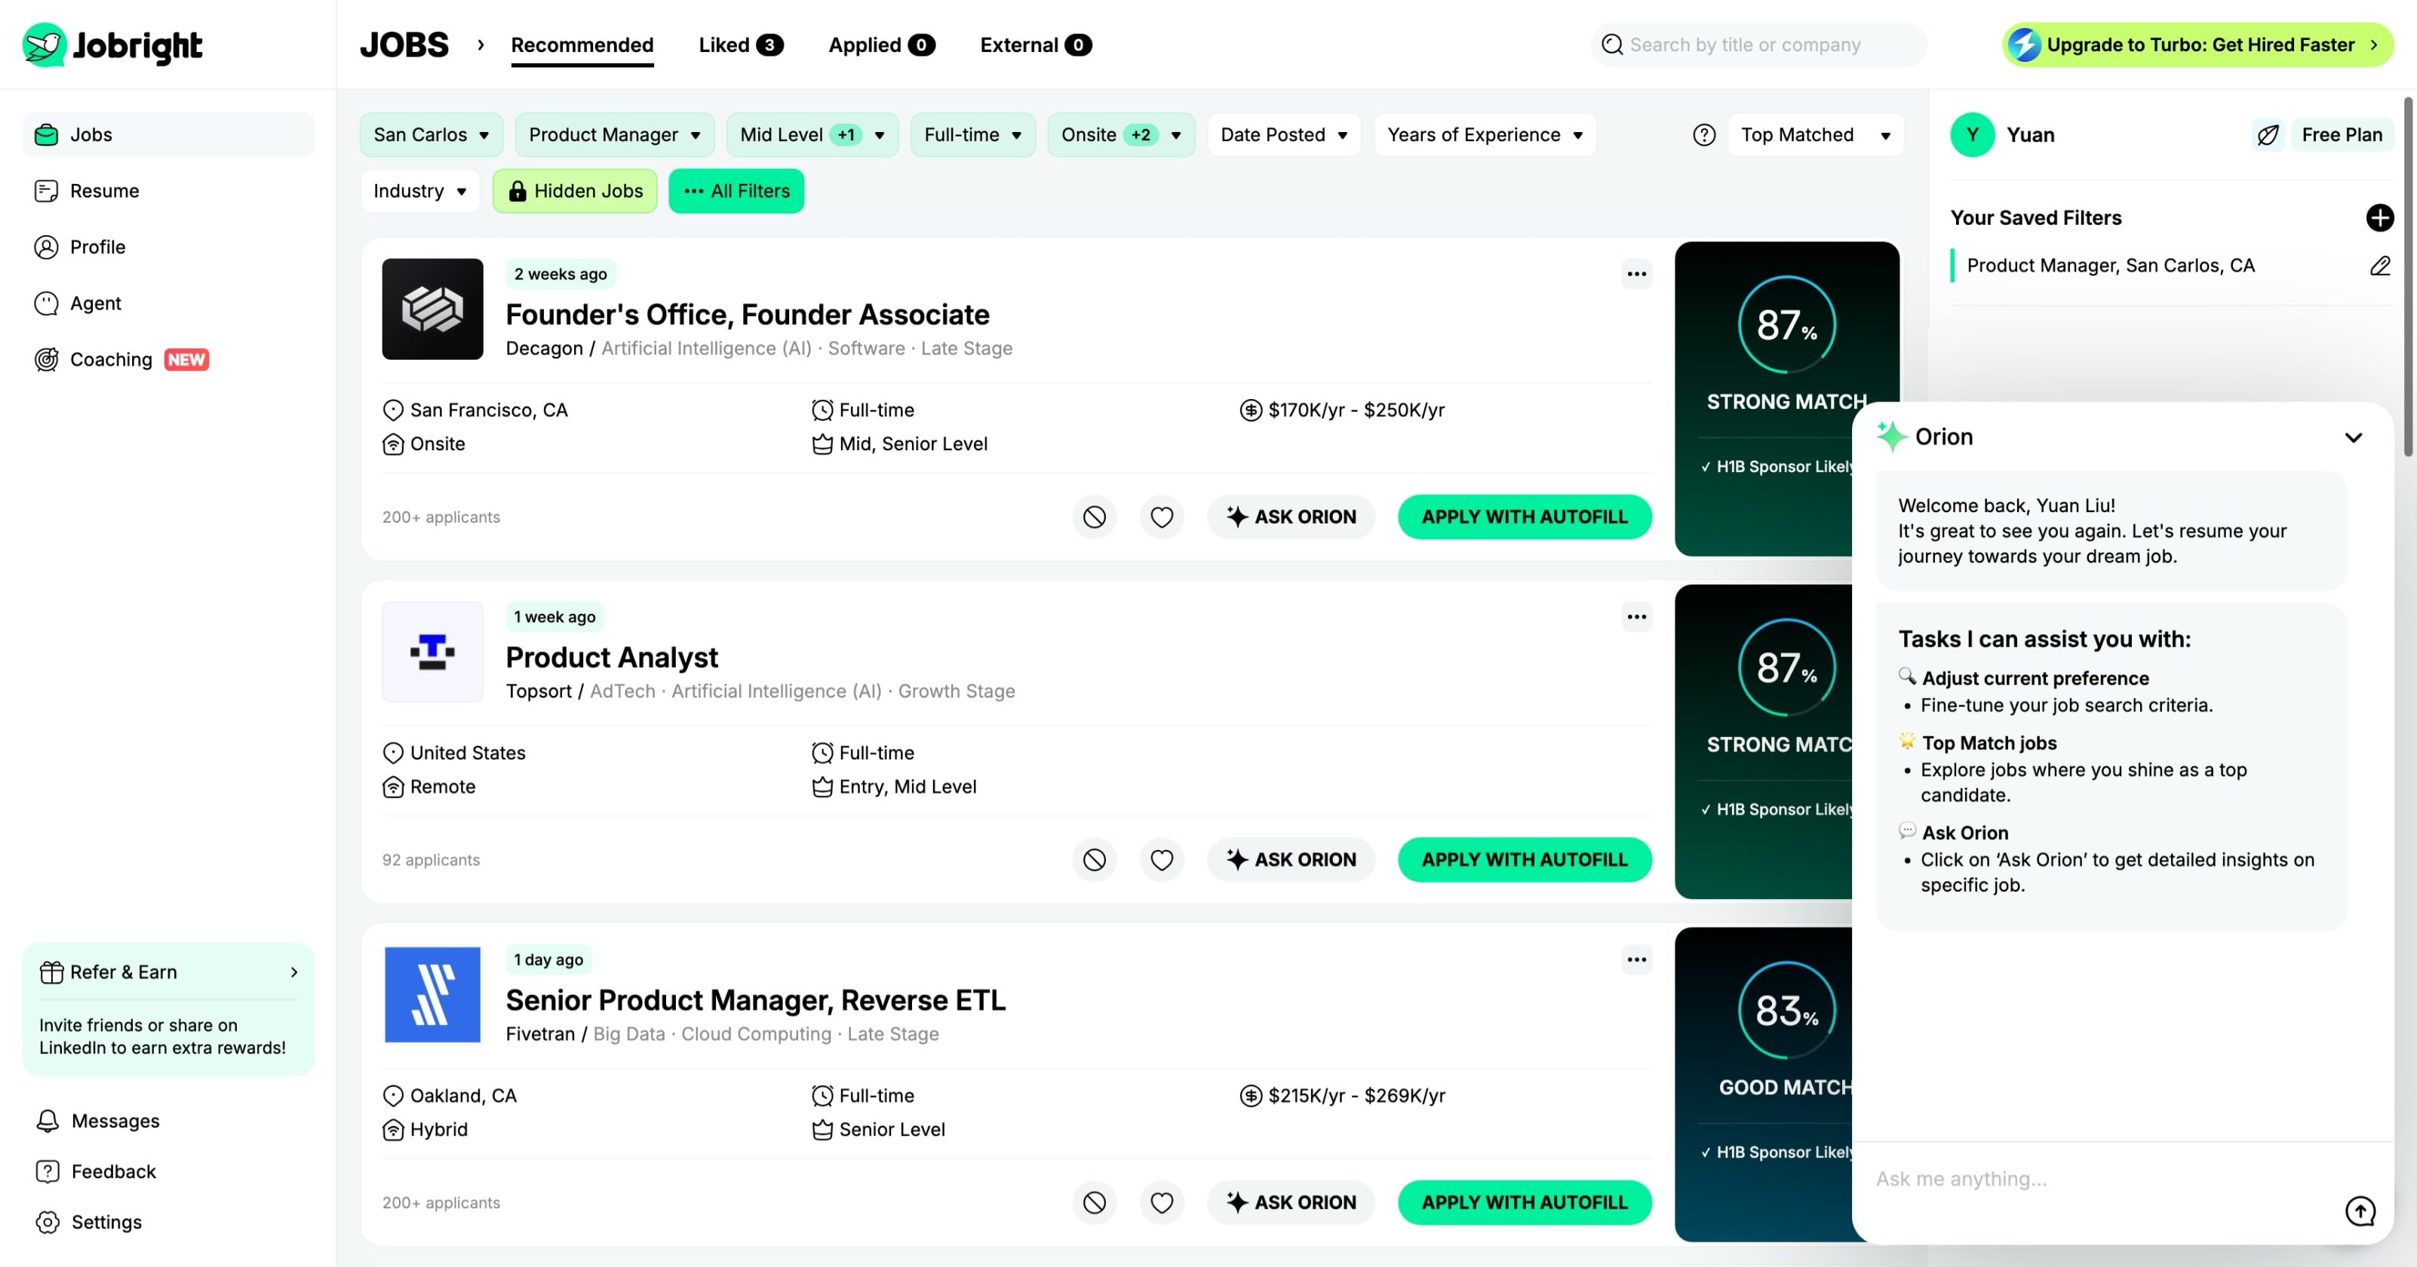Open Coaching in the sidebar

click(168, 360)
